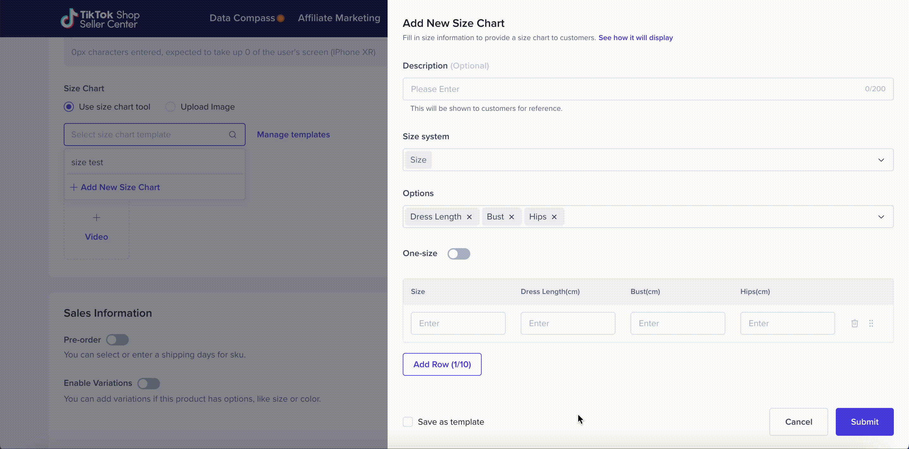The width and height of the screenshot is (909, 449).
Task: Toggle the One-size switch
Action: [x=459, y=254]
